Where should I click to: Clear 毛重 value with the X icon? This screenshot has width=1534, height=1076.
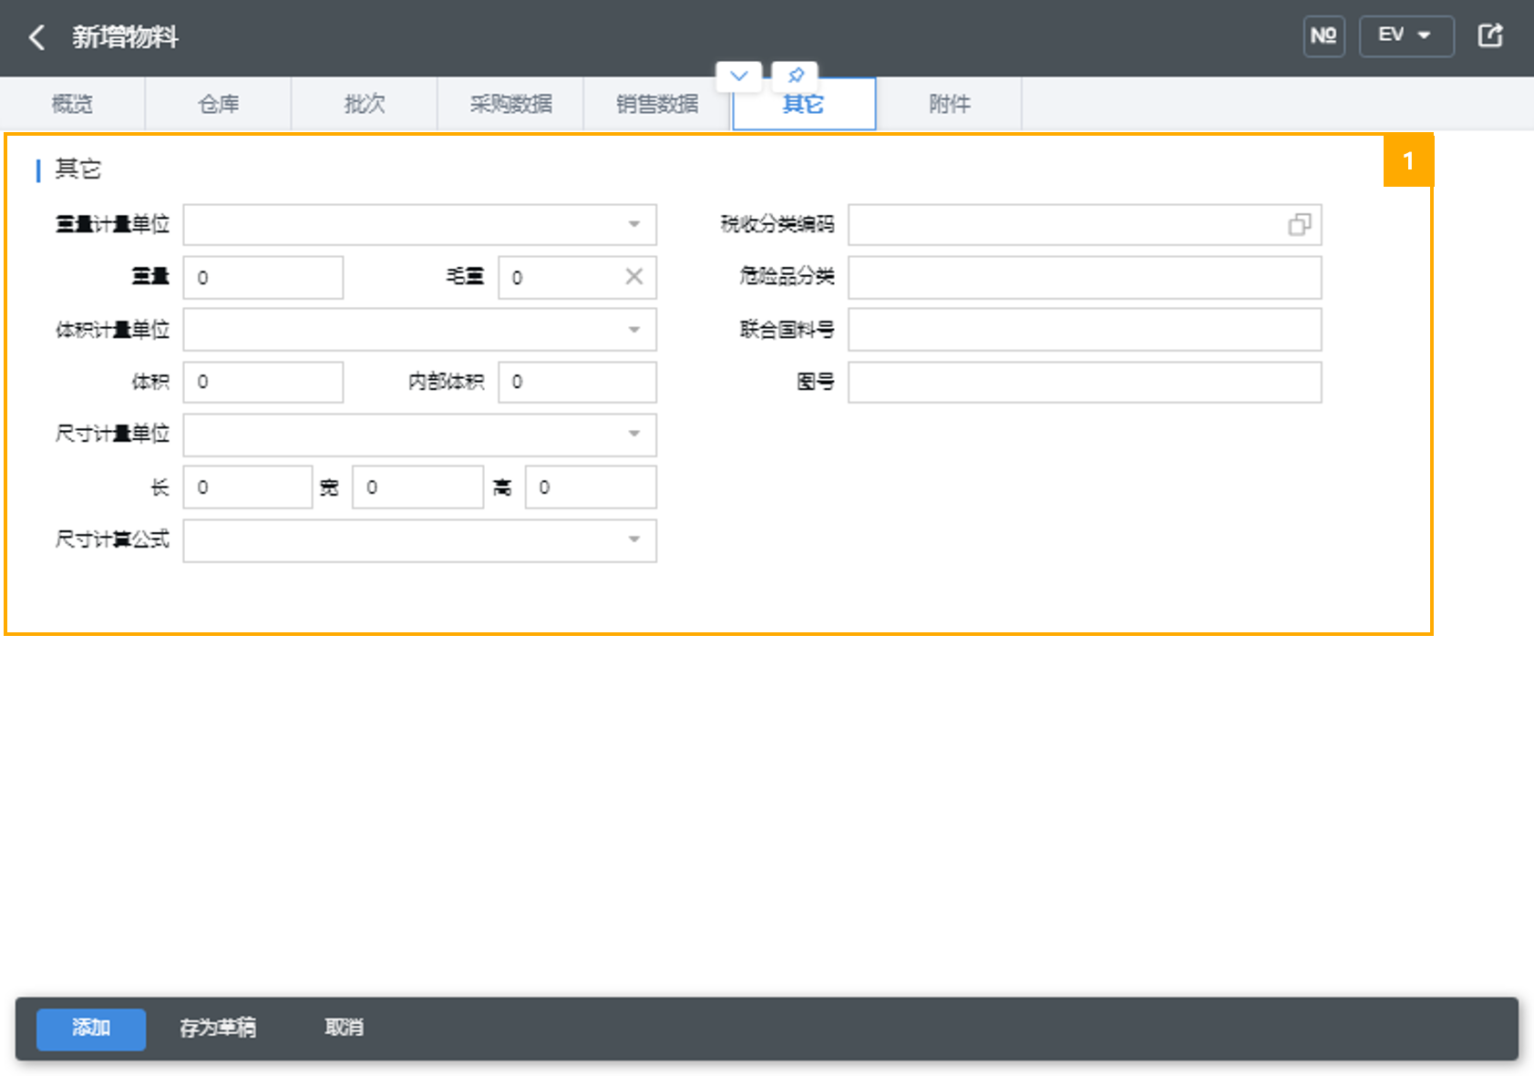[634, 277]
